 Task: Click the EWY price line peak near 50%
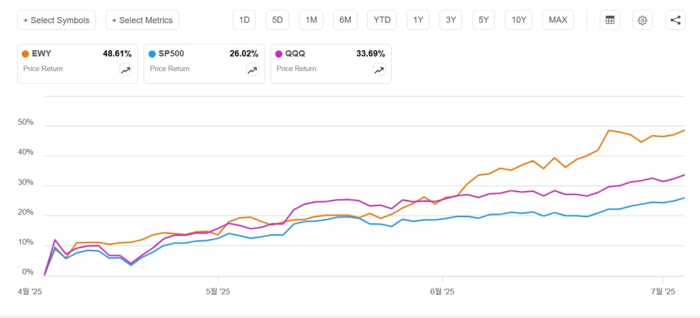pyautogui.click(x=608, y=130)
